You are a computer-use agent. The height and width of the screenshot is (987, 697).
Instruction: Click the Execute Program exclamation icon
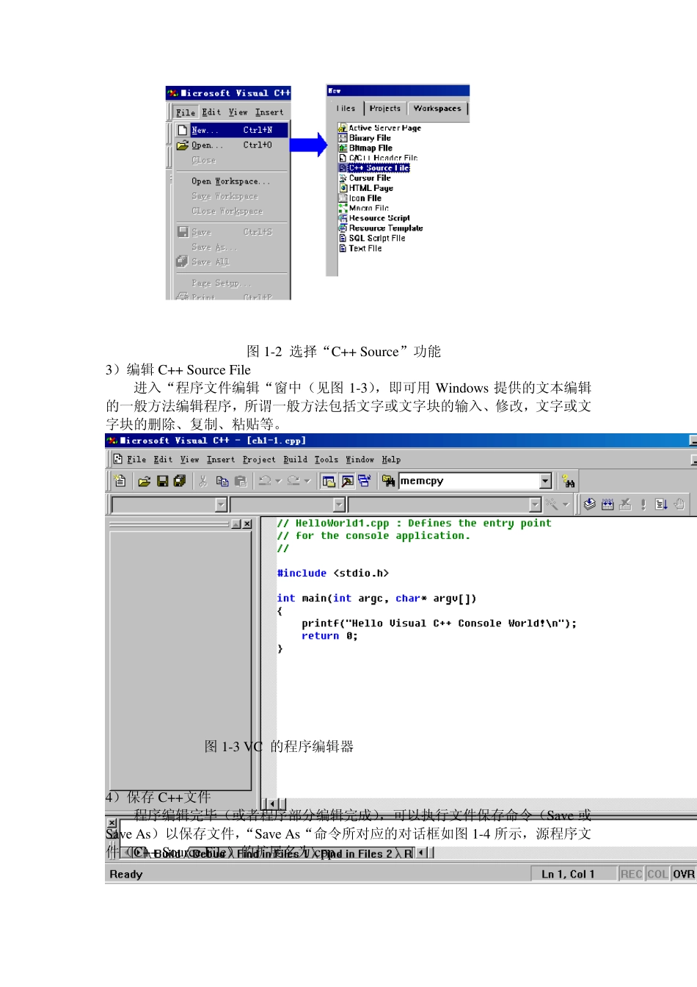[x=643, y=504]
